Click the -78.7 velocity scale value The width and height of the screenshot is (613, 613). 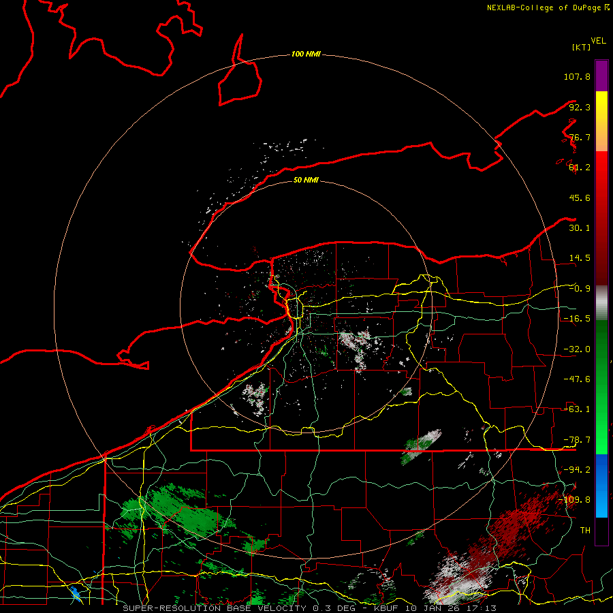coord(577,440)
